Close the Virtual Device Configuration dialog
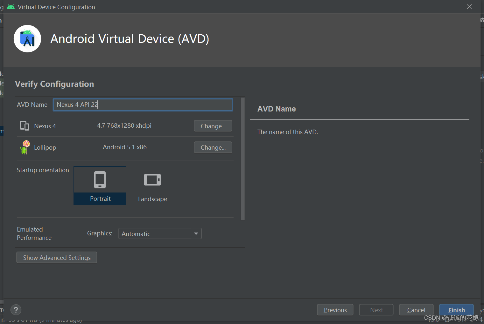This screenshot has width=484, height=324. tap(469, 7)
